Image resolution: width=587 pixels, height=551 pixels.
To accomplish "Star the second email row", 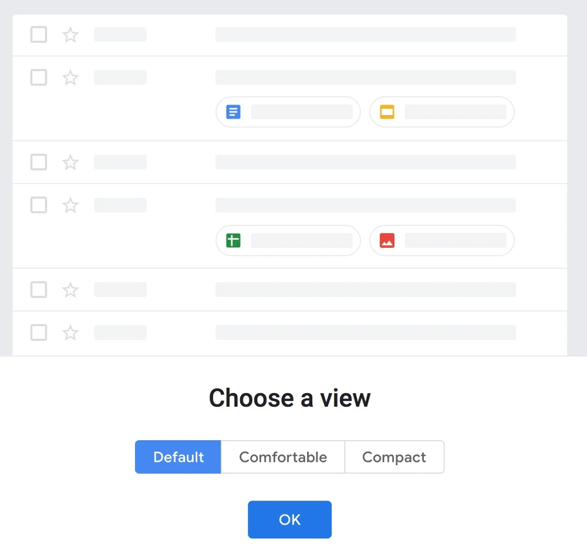I will (70, 77).
